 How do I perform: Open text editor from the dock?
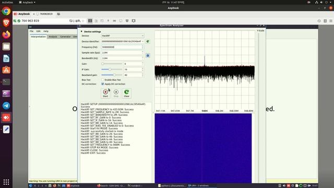(x=6, y=130)
